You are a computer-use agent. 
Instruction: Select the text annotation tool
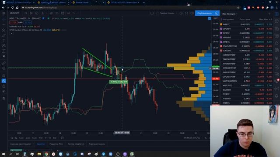pyautogui.click(x=4, y=41)
